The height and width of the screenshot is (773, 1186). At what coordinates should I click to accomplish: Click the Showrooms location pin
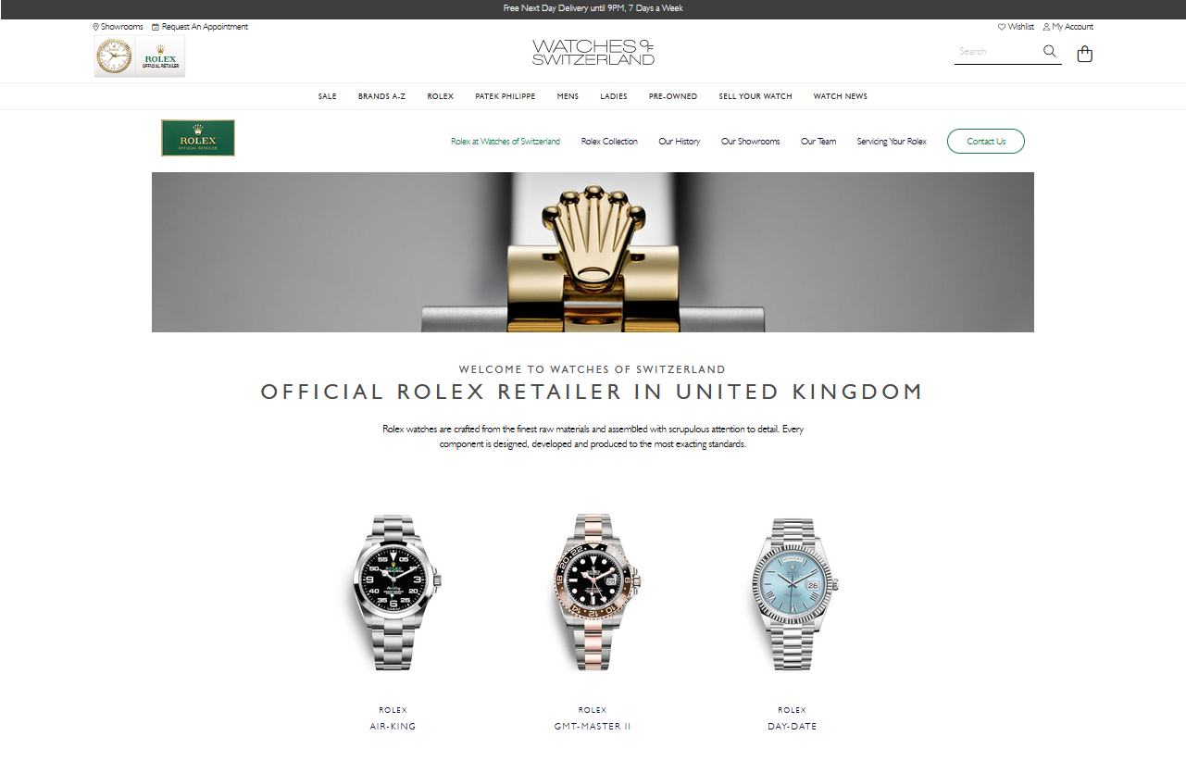click(95, 27)
